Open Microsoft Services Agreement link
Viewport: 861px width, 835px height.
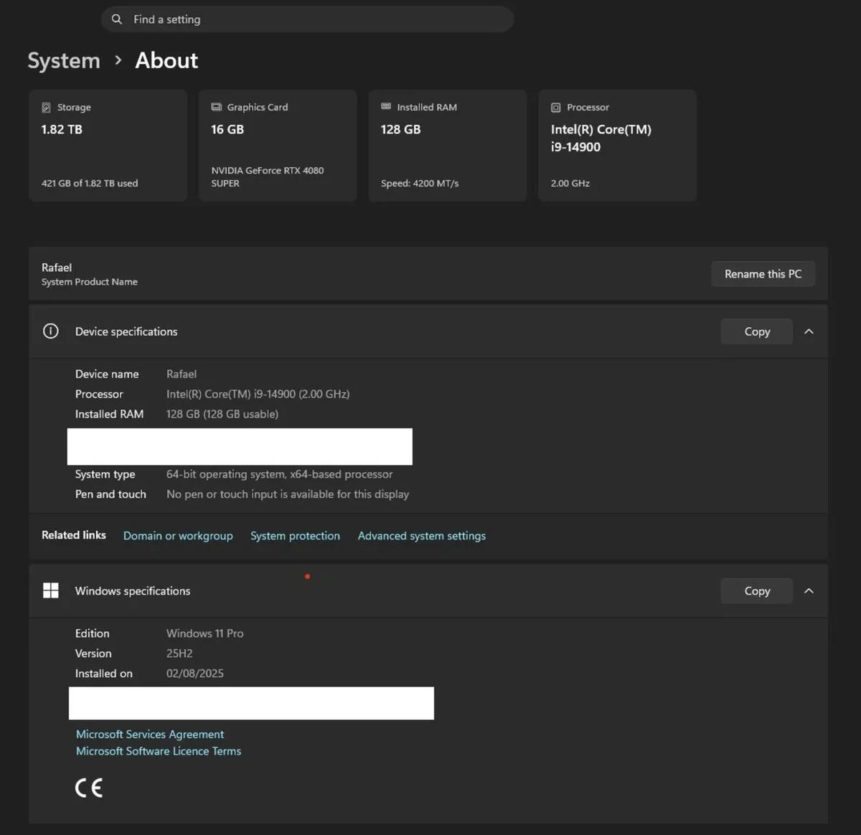click(150, 735)
